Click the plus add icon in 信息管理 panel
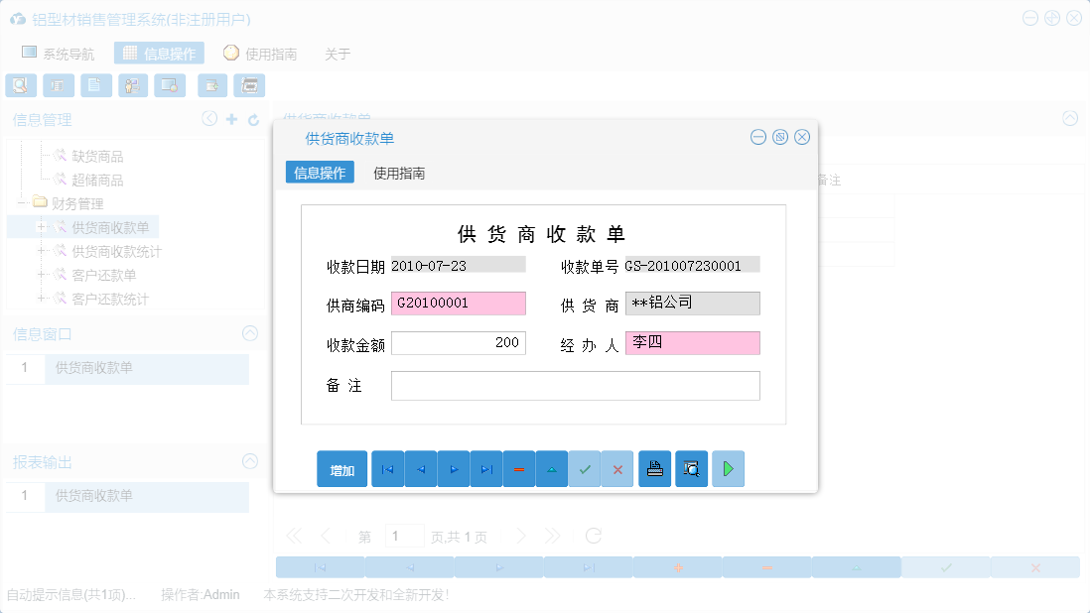This screenshot has height=613, width=1090. pyautogui.click(x=230, y=118)
